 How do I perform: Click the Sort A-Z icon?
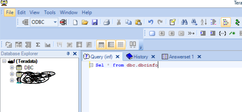(x=203, y=22)
